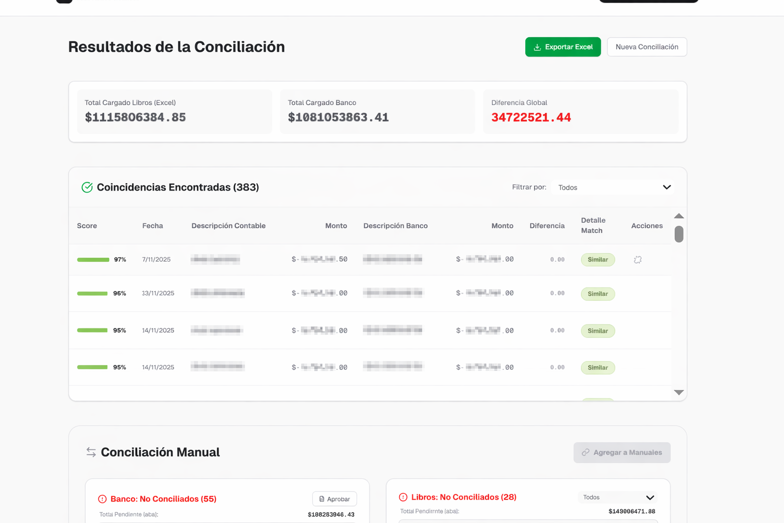The width and height of the screenshot is (784, 523).
Task: Click the Similar badge on the 96% row
Action: point(598,294)
